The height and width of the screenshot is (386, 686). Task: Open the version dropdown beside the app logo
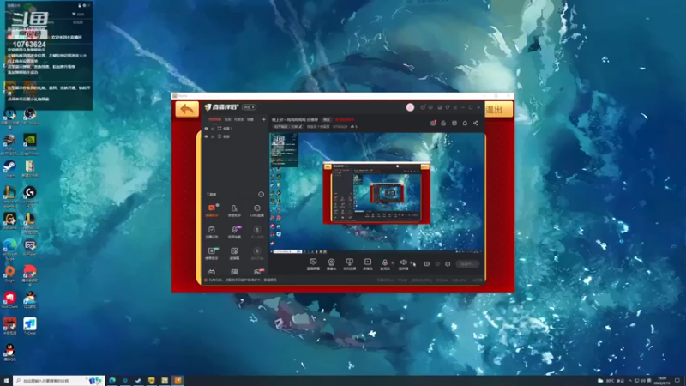pyautogui.click(x=250, y=107)
